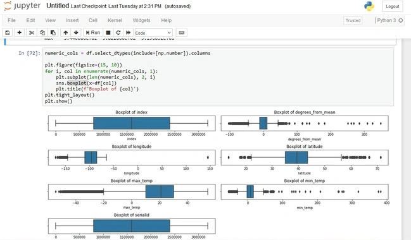The height and width of the screenshot is (240, 411).
Task: Select the In [72] cell prompt
Action: point(29,53)
